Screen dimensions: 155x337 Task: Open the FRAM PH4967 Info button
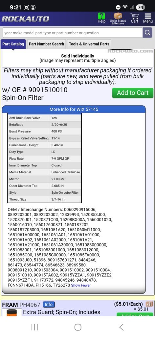[x=49, y=304]
